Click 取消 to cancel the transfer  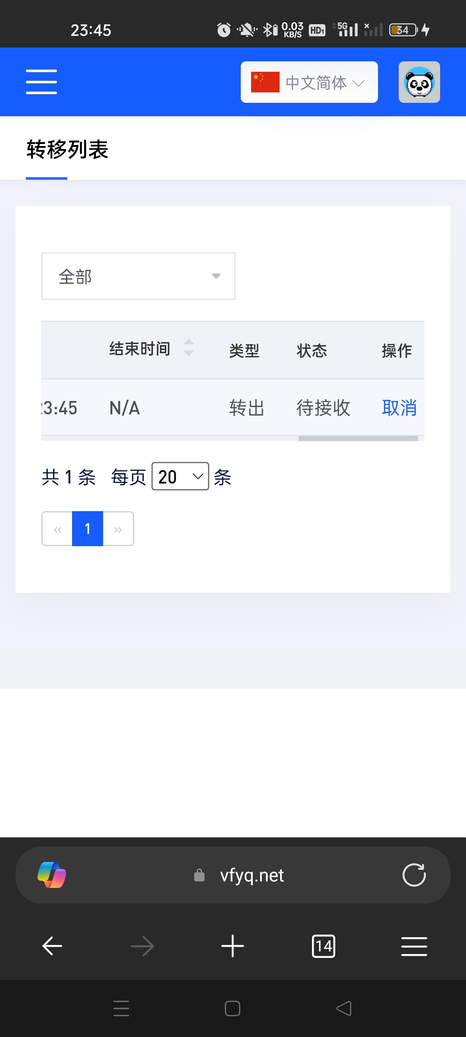click(x=399, y=407)
